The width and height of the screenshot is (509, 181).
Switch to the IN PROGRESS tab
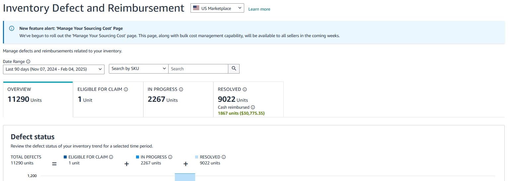(x=178, y=99)
